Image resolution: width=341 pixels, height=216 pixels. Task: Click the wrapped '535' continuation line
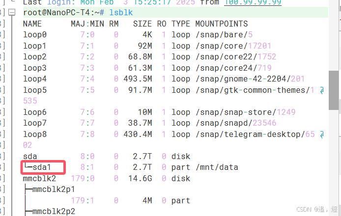(x=30, y=101)
